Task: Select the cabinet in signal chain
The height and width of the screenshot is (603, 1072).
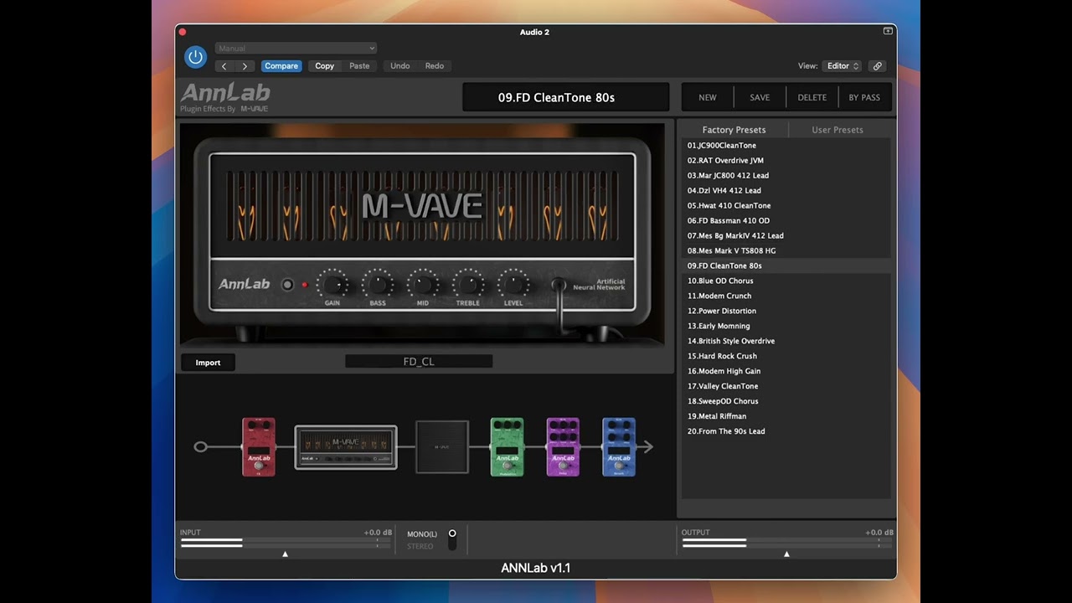Action: (442, 447)
